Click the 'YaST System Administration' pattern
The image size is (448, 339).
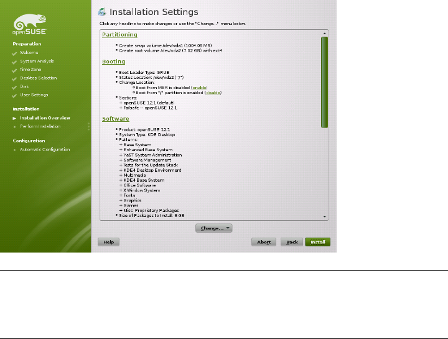pyautogui.click(x=152, y=155)
